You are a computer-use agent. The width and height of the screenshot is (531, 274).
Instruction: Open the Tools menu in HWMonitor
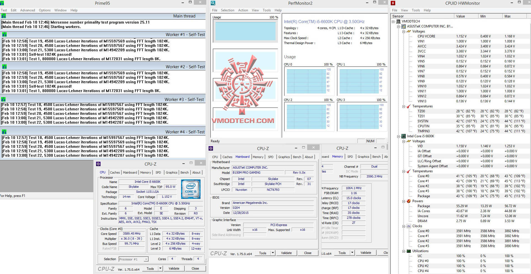(x=416, y=10)
